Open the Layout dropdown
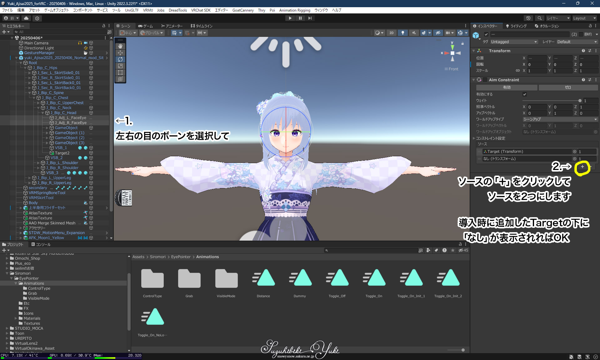 [584, 18]
